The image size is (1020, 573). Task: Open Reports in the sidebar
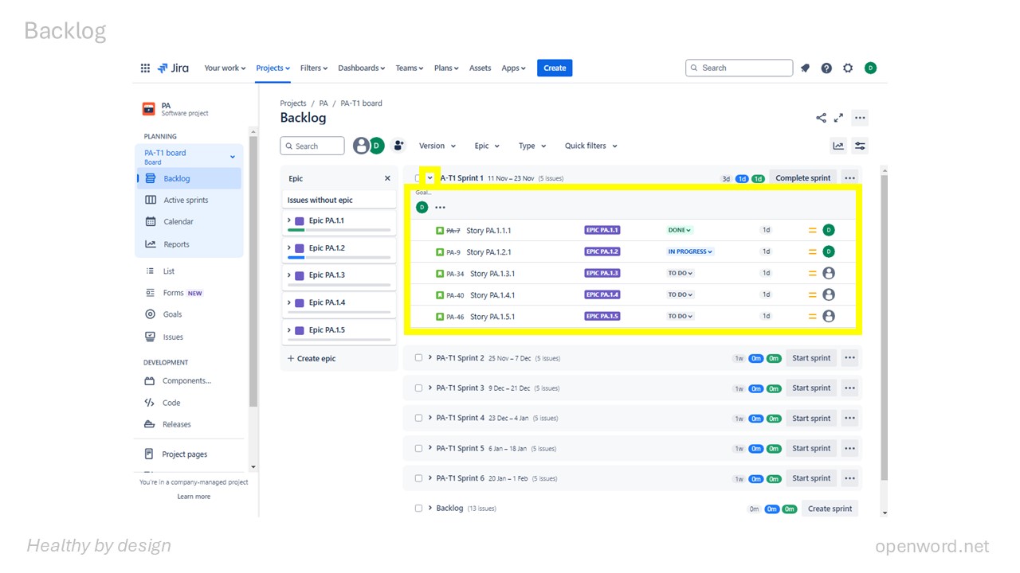(176, 244)
